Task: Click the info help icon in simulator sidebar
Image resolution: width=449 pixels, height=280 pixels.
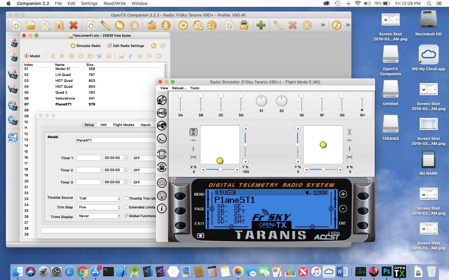Action: (162, 208)
